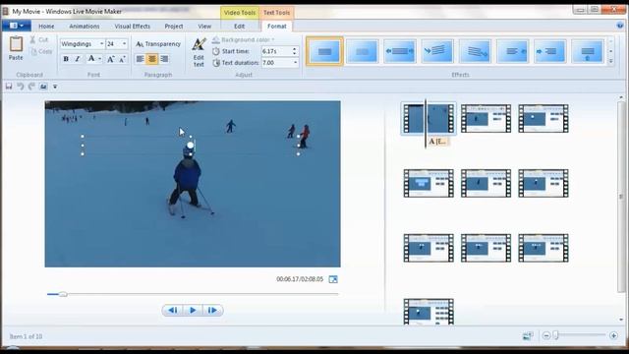Expand the Effects gallery more arrow
The width and height of the screenshot is (629, 354).
(x=611, y=61)
